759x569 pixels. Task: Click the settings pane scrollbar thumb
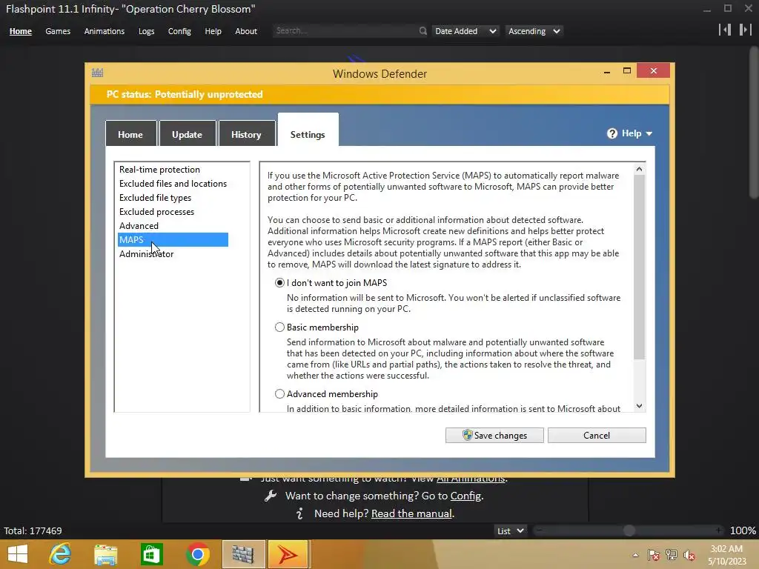[639, 267]
